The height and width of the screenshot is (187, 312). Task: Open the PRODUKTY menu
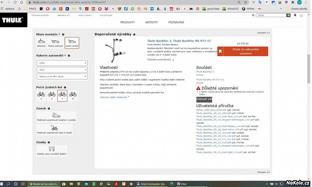127,22
